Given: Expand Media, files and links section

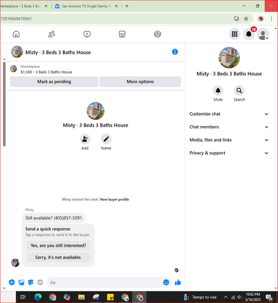Looking at the screenshot, I should (x=229, y=140).
